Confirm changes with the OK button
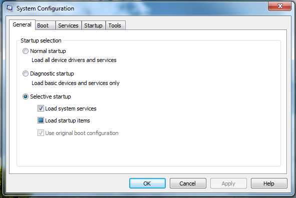Screen dimensions: 296x198 (x=147, y=183)
